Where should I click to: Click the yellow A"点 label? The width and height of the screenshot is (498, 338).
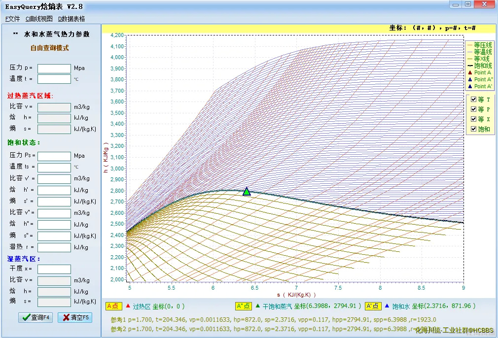(244, 306)
